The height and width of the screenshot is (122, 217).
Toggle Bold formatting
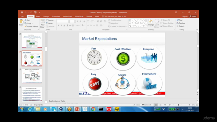tap(58, 25)
